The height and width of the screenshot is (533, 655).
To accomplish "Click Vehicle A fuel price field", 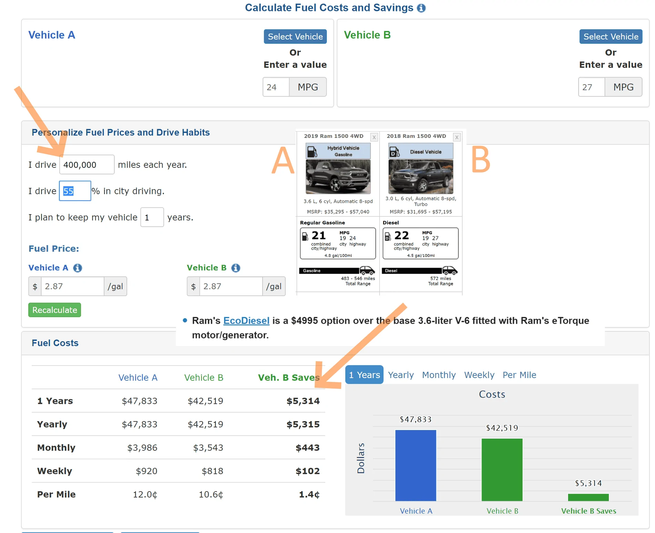I will click(x=72, y=286).
